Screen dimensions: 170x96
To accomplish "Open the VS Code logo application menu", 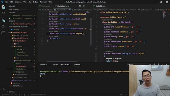I will point(2,2).
